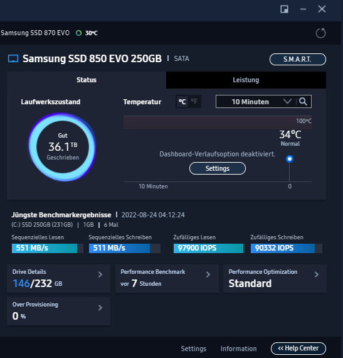Click the drive health ring gauge

(x=63, y=147)
